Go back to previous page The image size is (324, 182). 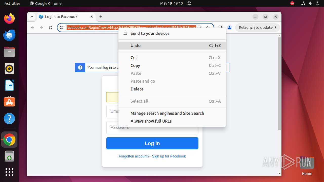click(32, 28)
